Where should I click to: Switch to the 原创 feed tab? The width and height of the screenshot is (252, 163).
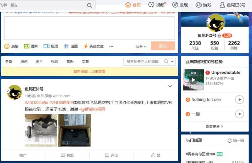tap(24, 62)
